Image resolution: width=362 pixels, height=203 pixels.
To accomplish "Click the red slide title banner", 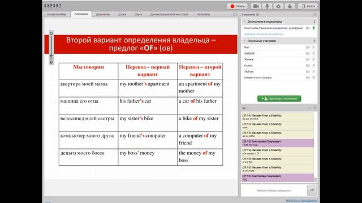I will pyautogui.click(x=141, y=44).
